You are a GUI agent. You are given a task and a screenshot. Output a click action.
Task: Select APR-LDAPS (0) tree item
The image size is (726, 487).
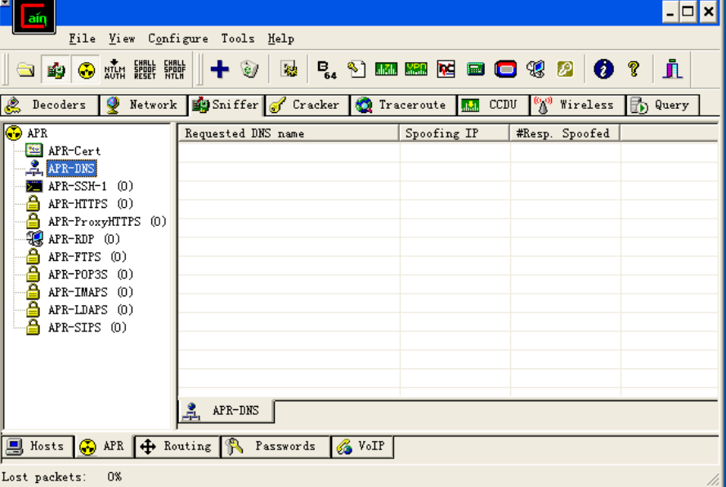click(x=90, y=309)
